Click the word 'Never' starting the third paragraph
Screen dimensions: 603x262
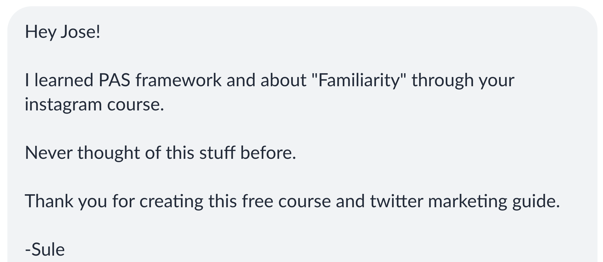pyautogui.click(x=48, y=152)
